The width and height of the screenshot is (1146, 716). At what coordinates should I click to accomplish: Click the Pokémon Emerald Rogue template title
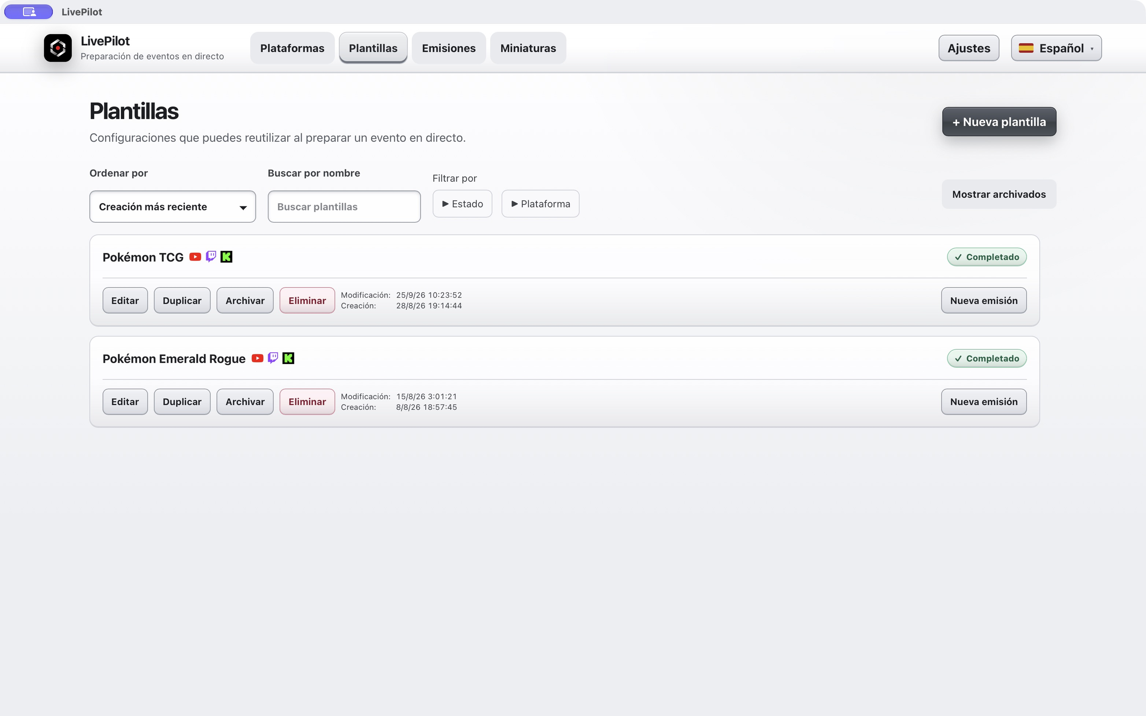click(174, 358)
